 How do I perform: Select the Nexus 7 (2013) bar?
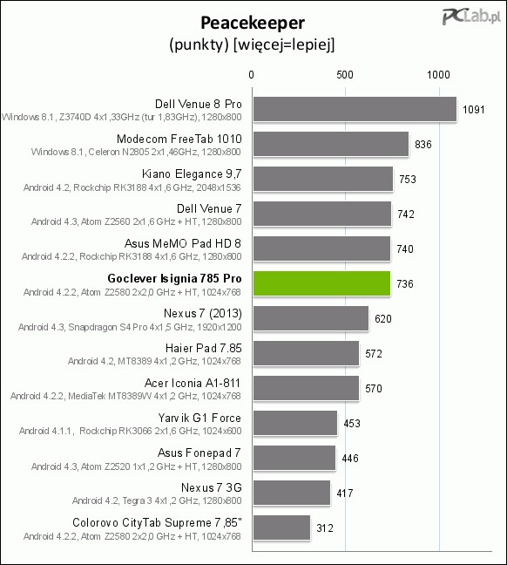tap(311, 318)
